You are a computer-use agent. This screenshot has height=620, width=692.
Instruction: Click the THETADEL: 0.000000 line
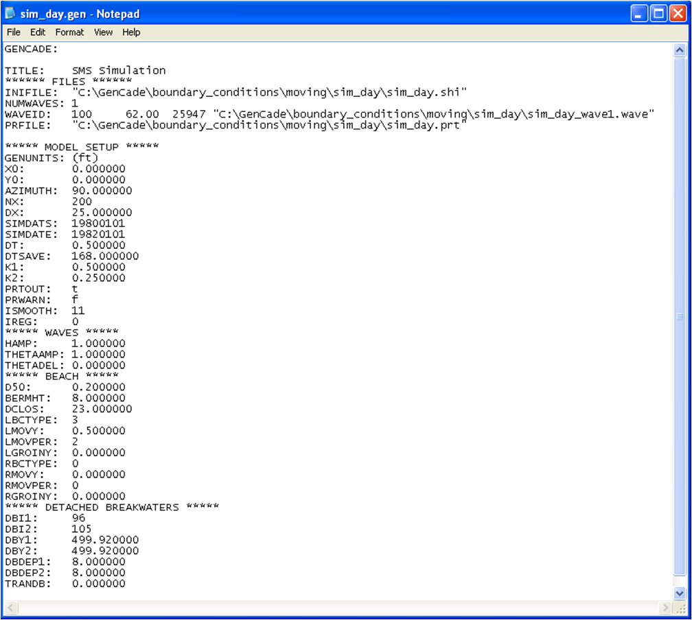click(x=65, y=365)
